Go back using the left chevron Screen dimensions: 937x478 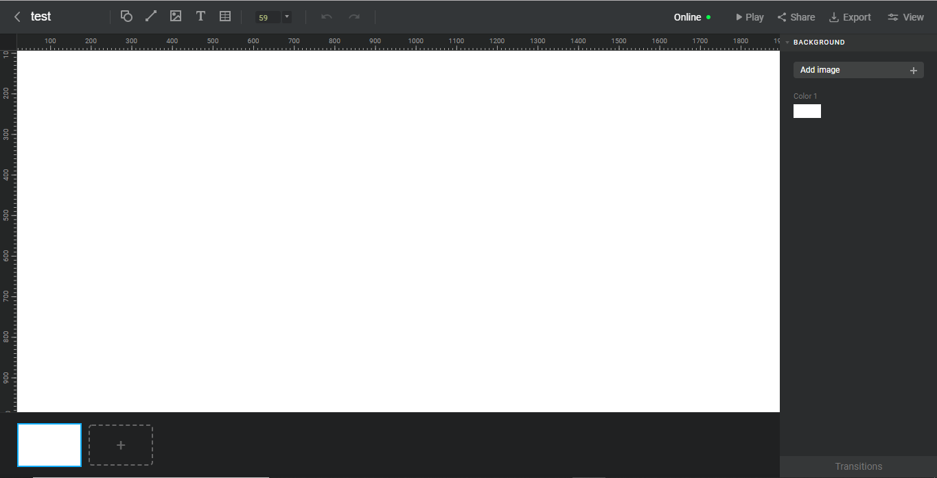[x=18, y=17]
